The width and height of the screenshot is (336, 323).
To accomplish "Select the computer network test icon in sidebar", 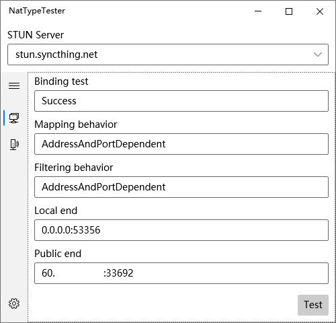I will pyautogui.click(x=14, y=118).
